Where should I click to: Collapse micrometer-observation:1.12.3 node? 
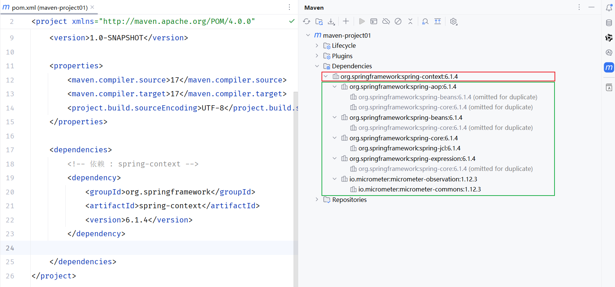coord(335,179)
